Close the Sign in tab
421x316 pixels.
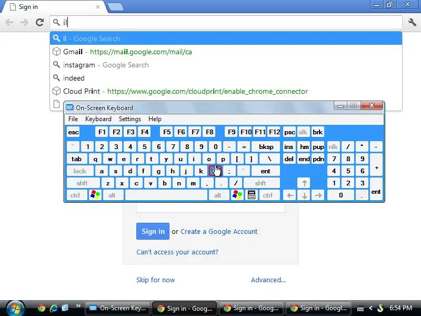[98, 7]
